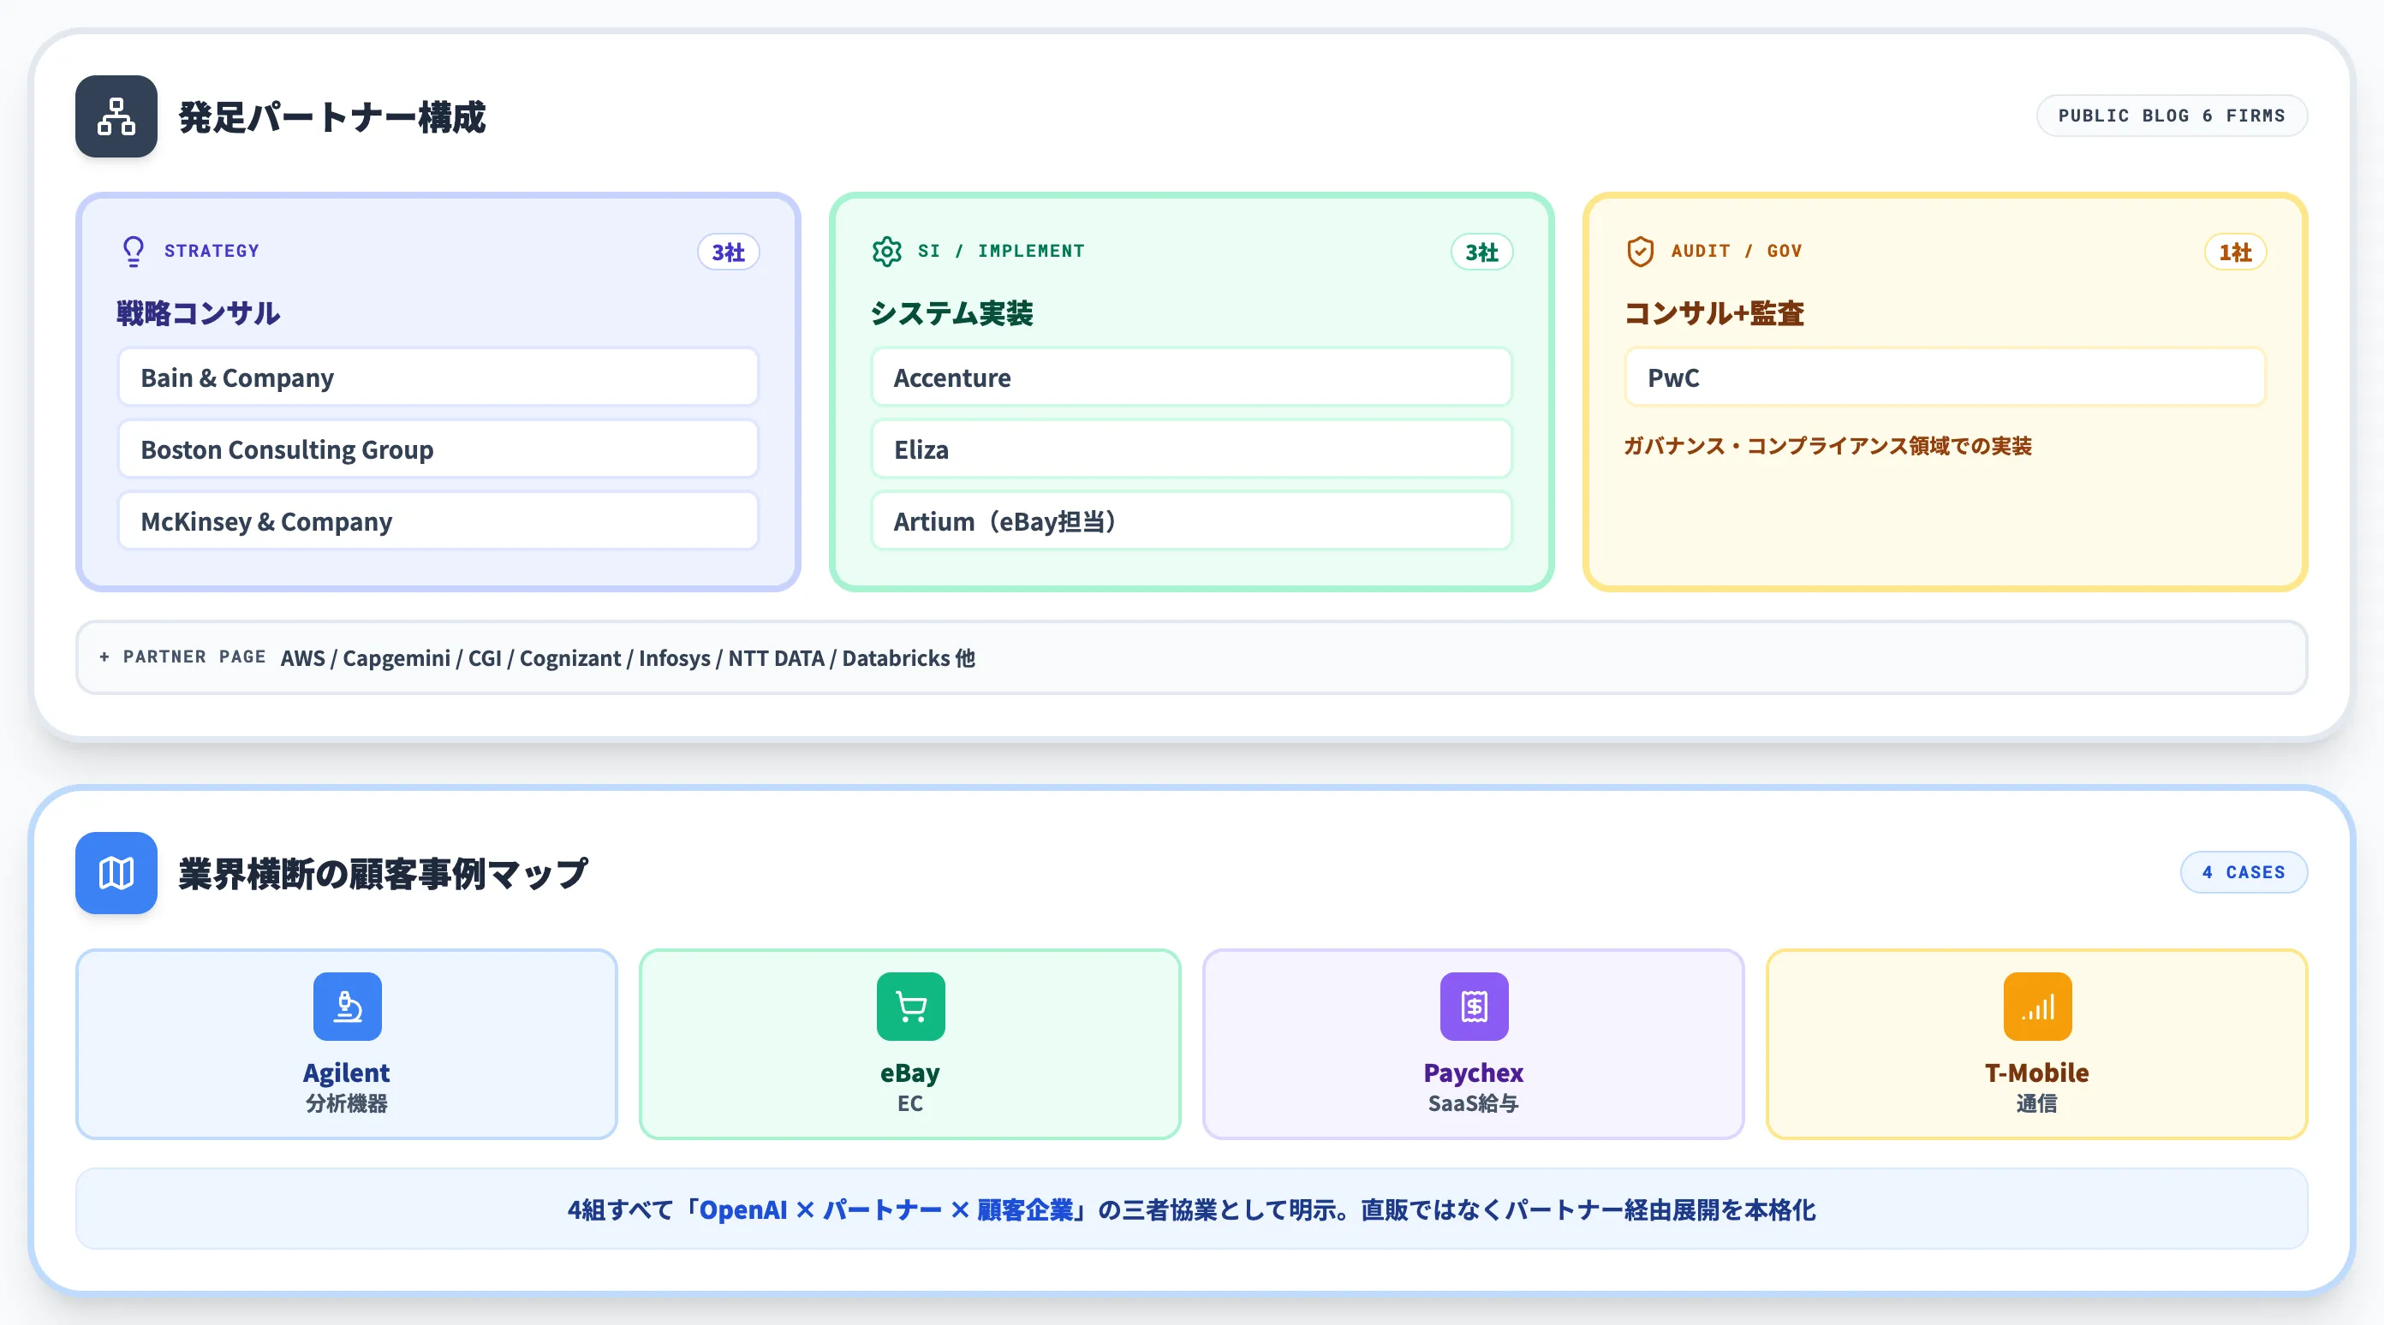The width and height of the screenshot is (2384, 1325).
Task: Click the ガバナンス・コンプライアンス領域での実装 note
Action: (x=1827, y=446)
